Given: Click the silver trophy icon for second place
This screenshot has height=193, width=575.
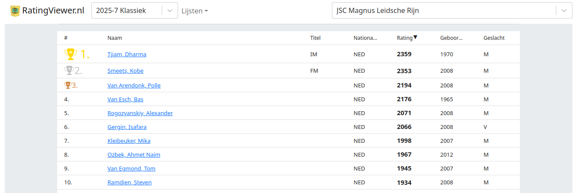Looking at the screenshot, I should [x=68, y=70].
